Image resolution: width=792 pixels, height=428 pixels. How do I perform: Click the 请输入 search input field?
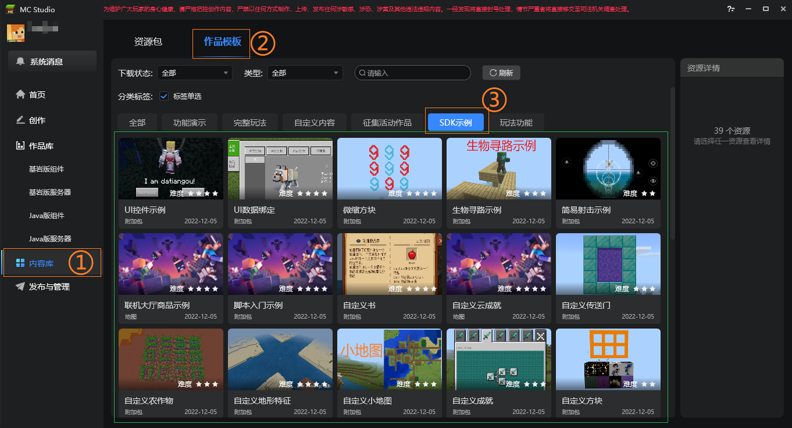pyautogui.click(x=413, y=73)
